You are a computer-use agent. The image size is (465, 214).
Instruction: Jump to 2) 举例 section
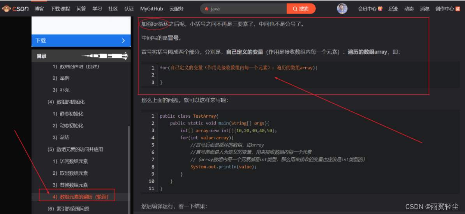coord(61,78)
